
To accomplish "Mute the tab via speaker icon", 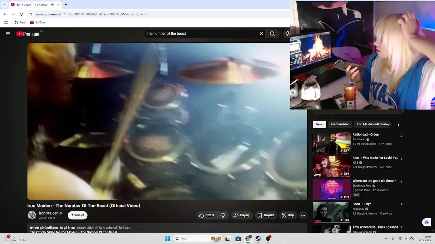I will 53,5.
